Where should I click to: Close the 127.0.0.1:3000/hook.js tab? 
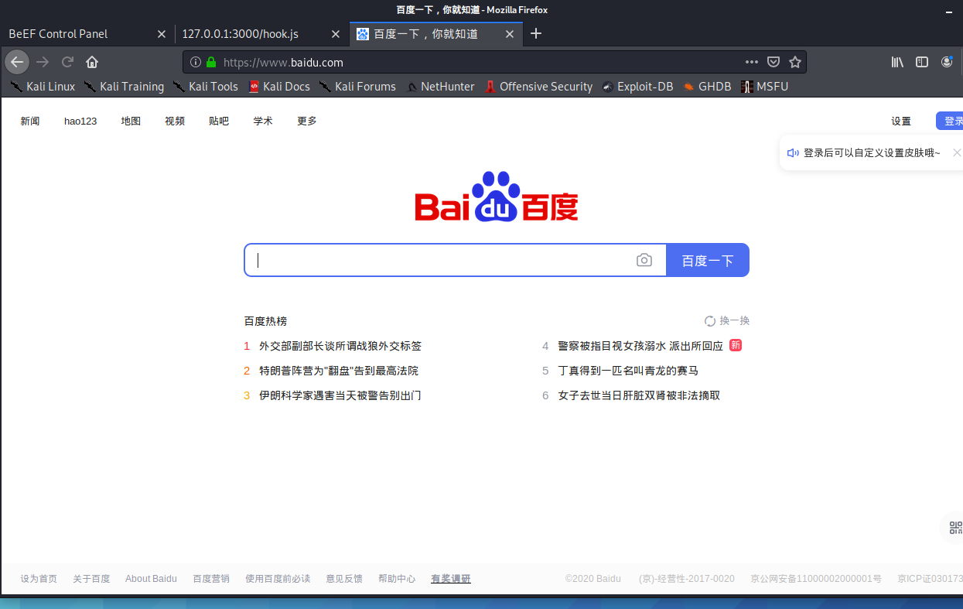pyautogui.click(x=336, y=34)
